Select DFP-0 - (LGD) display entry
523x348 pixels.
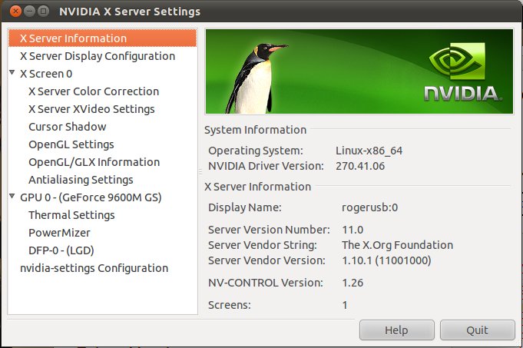[x=61, y=250]
